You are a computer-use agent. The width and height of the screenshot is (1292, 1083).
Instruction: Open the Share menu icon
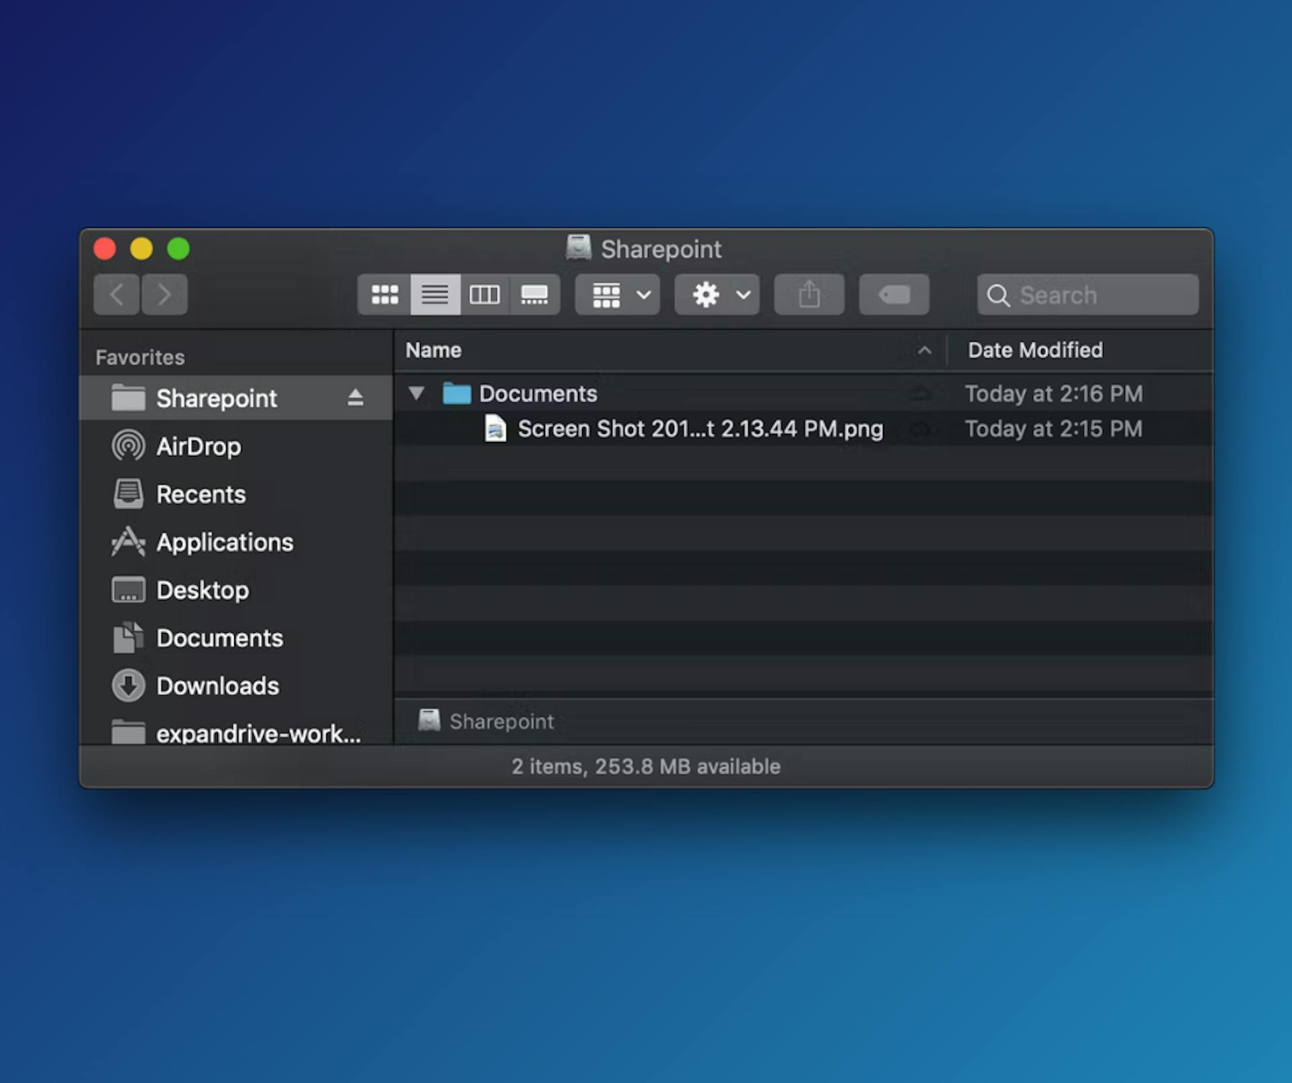tap(808, 295)
